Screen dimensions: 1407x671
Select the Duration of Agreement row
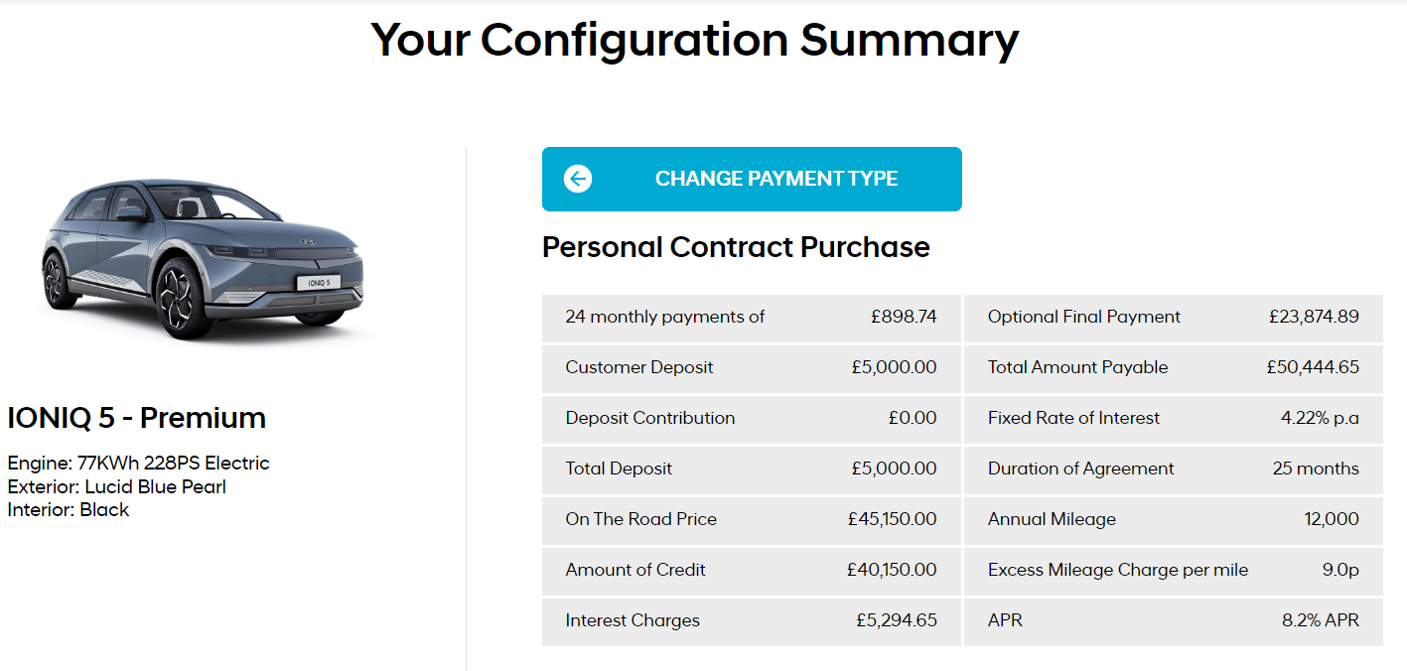(x=1174, y=470)
